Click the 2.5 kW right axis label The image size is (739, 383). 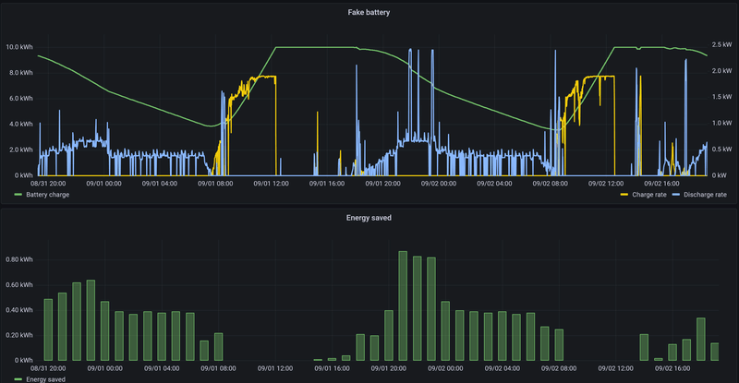click(x=722, y=44)
